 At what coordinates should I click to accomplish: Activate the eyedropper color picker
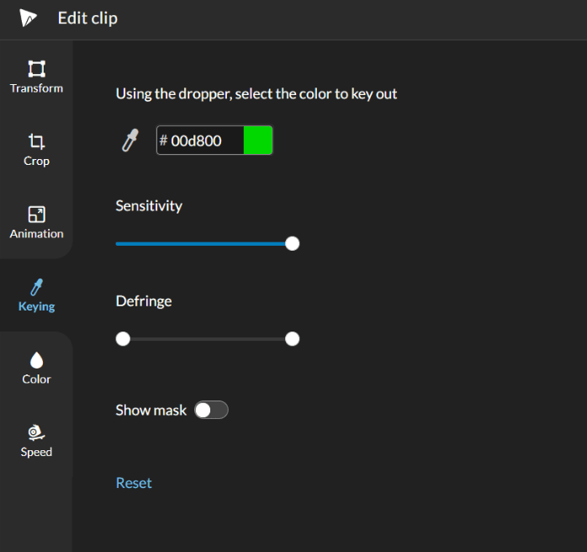point(130,141)
